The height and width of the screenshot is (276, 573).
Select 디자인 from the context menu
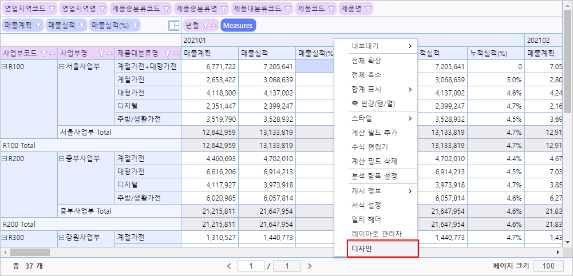(383, 249)
